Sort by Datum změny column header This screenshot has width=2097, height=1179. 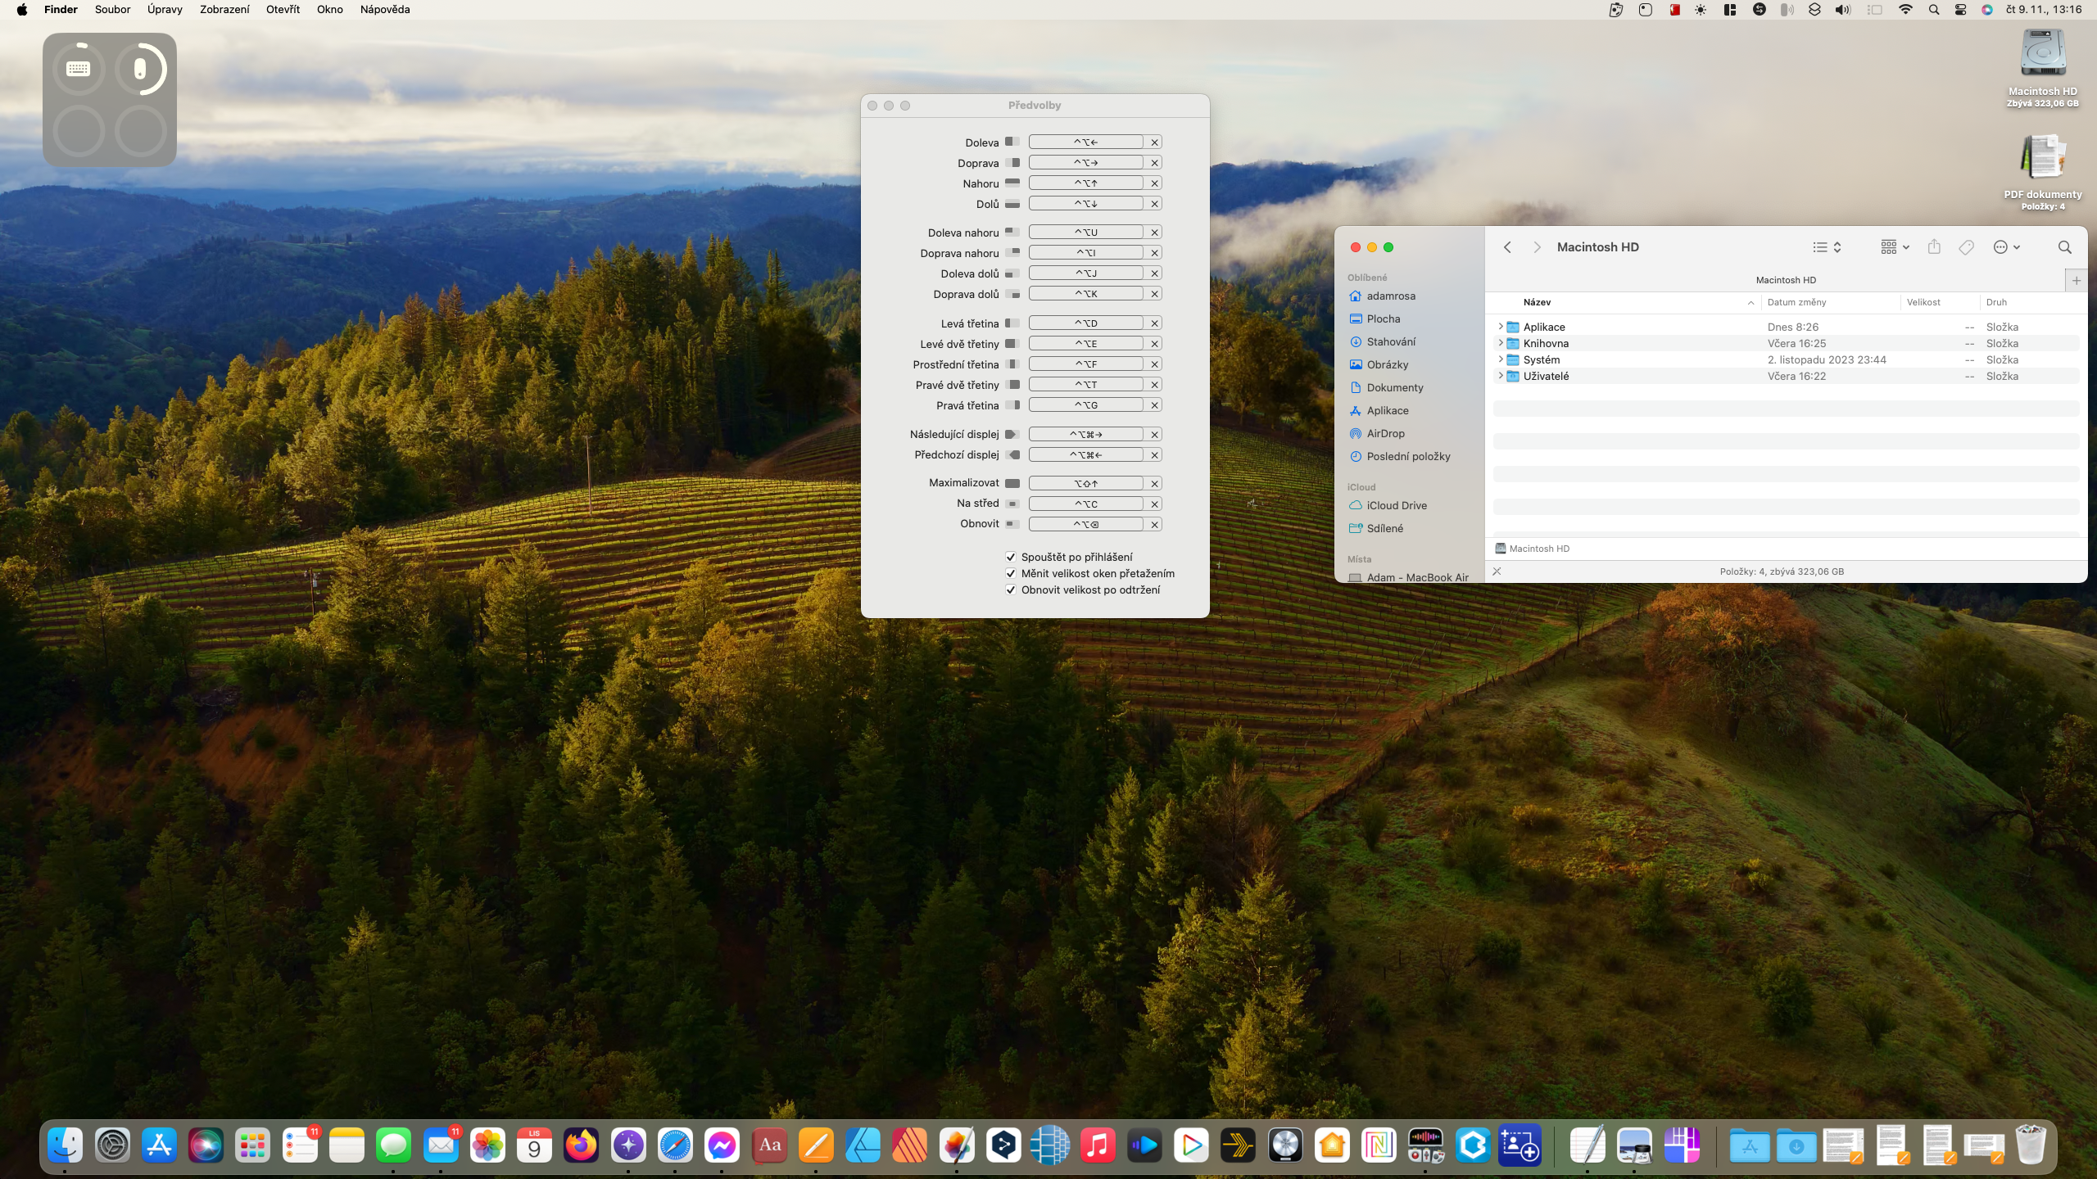(1796, 302)
